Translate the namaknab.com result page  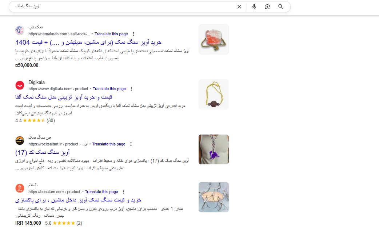pos(111,34)
